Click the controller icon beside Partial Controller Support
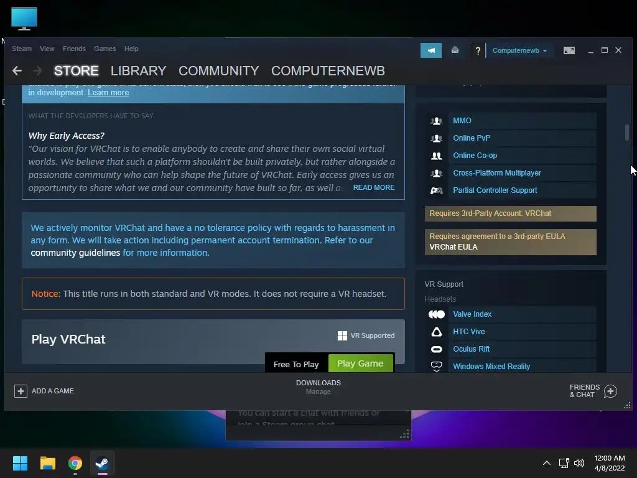Image resolution: width=637 pixels, height=478 pixels. (436, 190)
